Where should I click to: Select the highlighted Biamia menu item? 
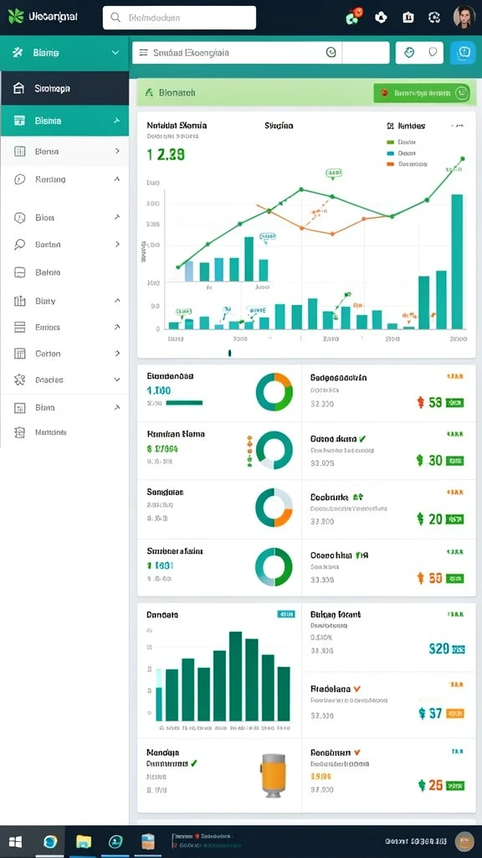click(x=64, y=121)
